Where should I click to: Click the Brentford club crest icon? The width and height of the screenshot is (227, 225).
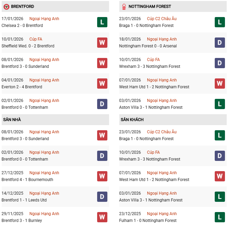(x=6, y=6)
